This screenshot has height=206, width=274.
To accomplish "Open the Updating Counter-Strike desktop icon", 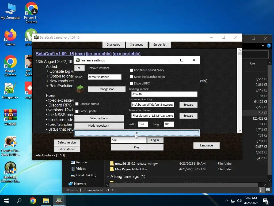I will point(10,172).
